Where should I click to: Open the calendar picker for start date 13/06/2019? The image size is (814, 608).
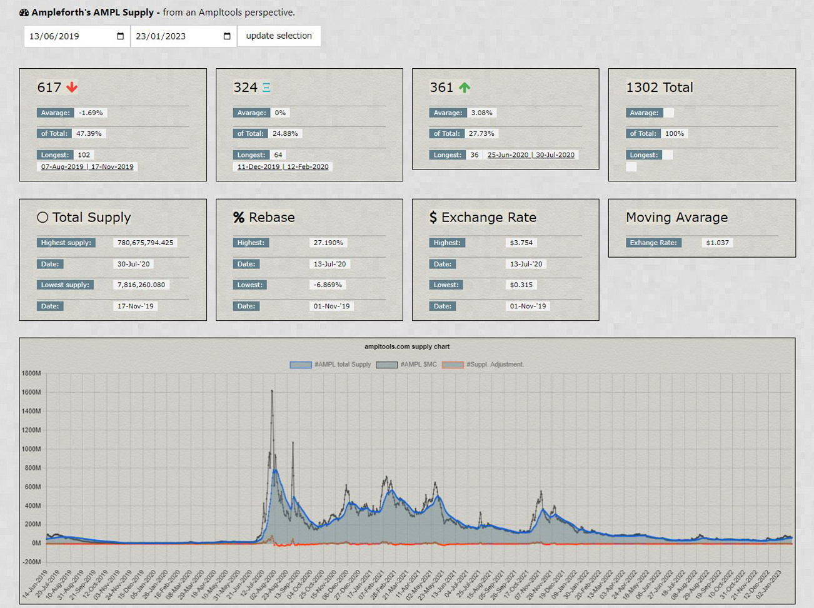[120, 36]
